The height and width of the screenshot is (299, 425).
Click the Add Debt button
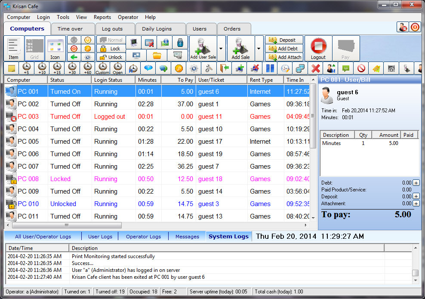(284, 49)
